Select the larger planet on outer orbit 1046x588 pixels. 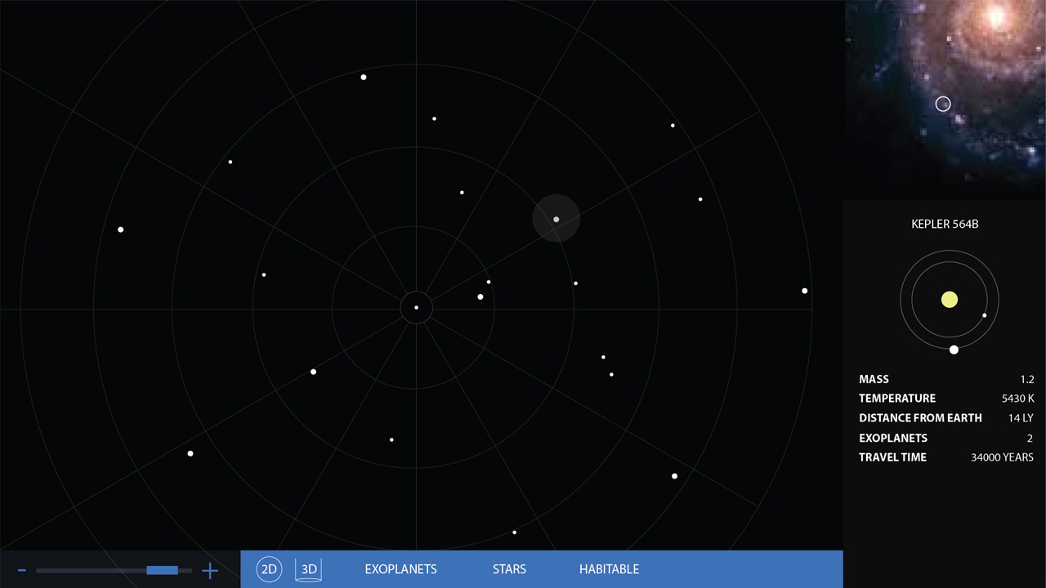click(x=954, y=350)
